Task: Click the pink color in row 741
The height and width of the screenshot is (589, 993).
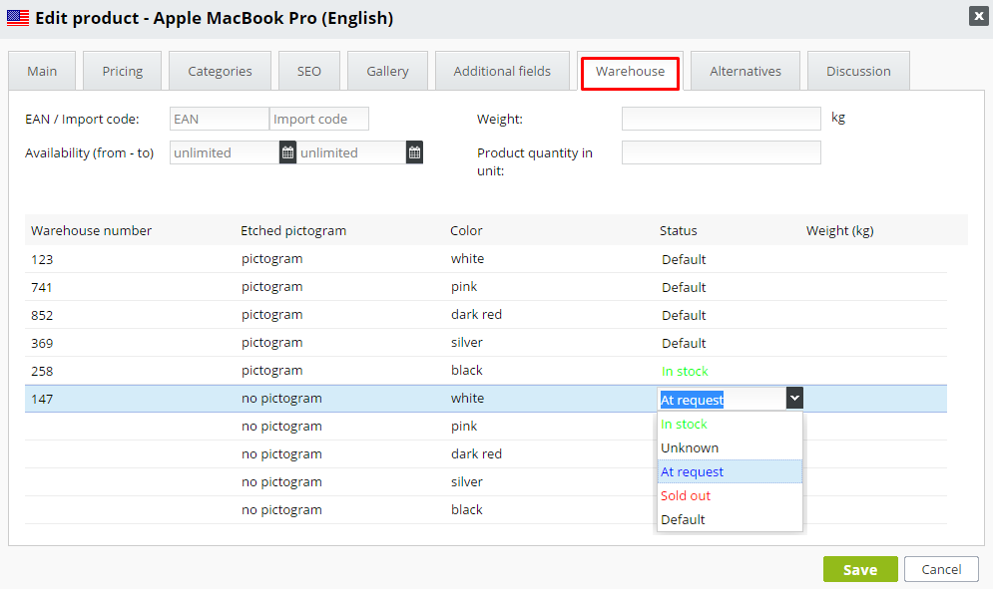Action: (x=464, y=287)
